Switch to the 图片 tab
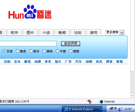Viewport: 135px width, 112px height. [30, 32]
